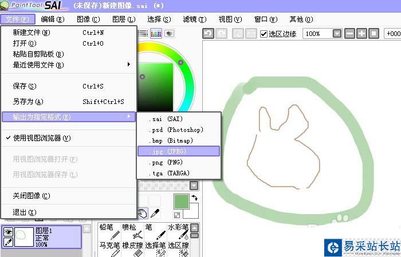Click the green foreground color swatch
This screenshot has width=401, height=257.
coord(182,202)
